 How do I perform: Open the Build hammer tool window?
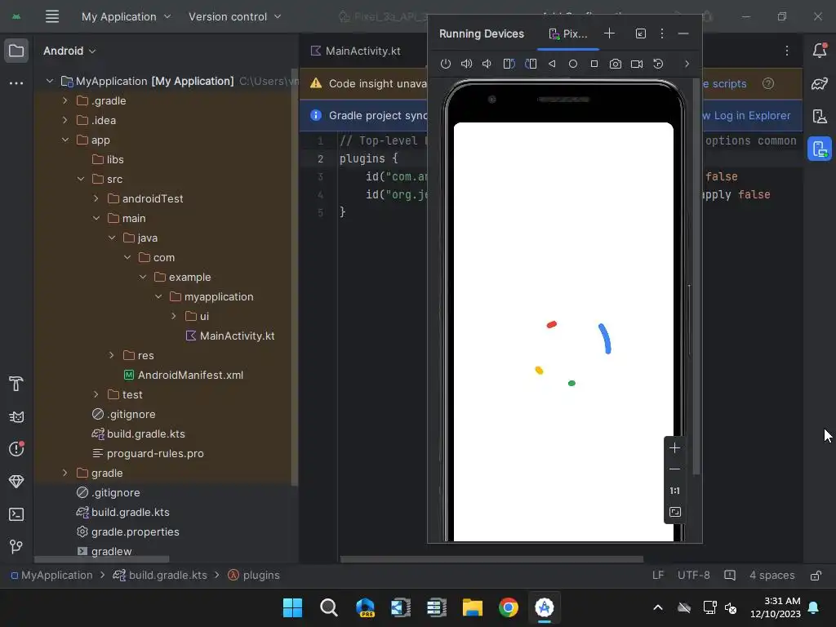[x=16, y=384]
